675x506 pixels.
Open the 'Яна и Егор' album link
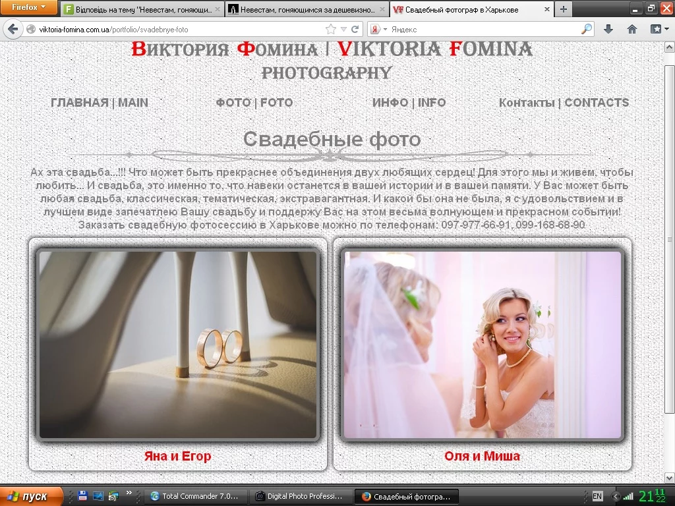[178, 456]
